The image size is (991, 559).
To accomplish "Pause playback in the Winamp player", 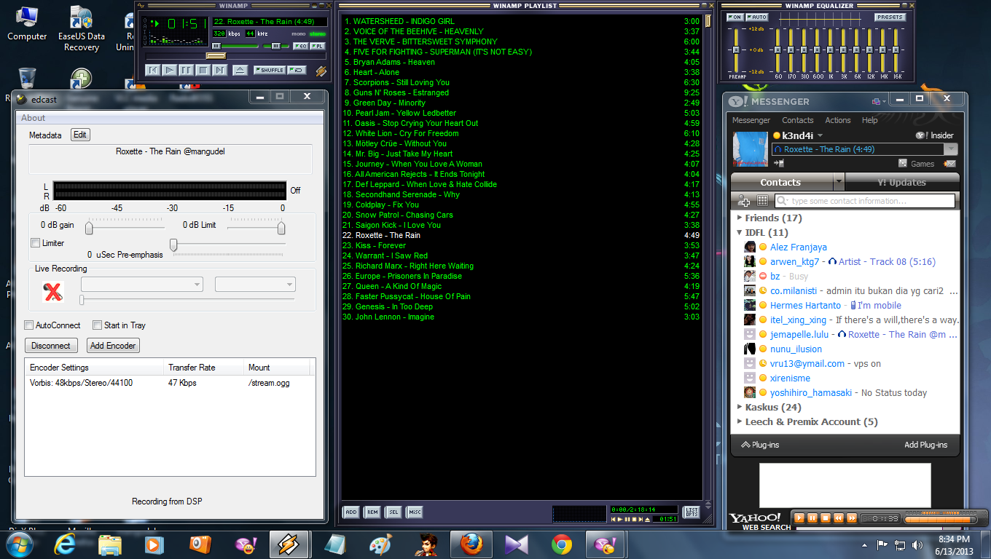I will coord(186,70).
